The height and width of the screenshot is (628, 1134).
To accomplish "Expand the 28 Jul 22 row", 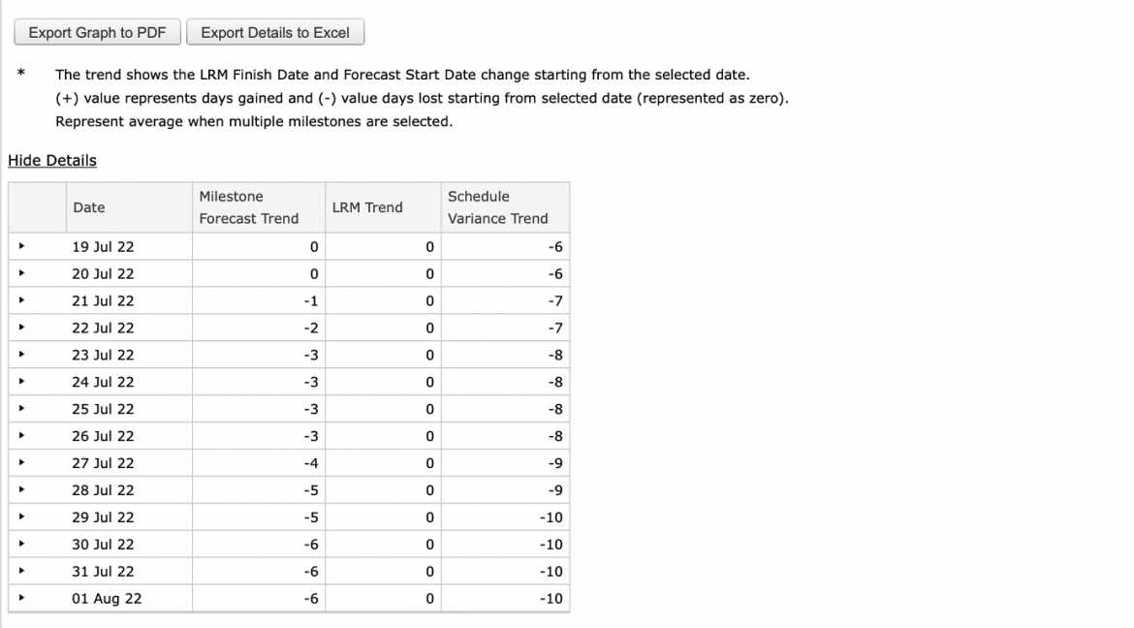I will pyautogui.click(x=21, y=489).
